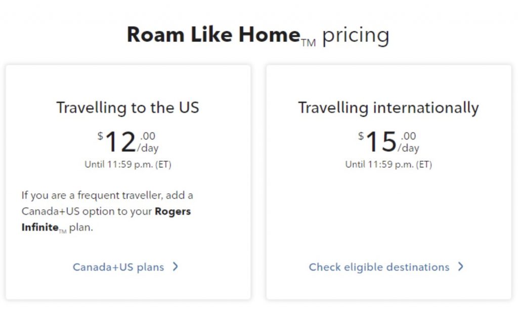Image resolution: width=518 pixels, height=315 pixels.
Task: Open the Canada+US plans link
Action: pos(118,267)
